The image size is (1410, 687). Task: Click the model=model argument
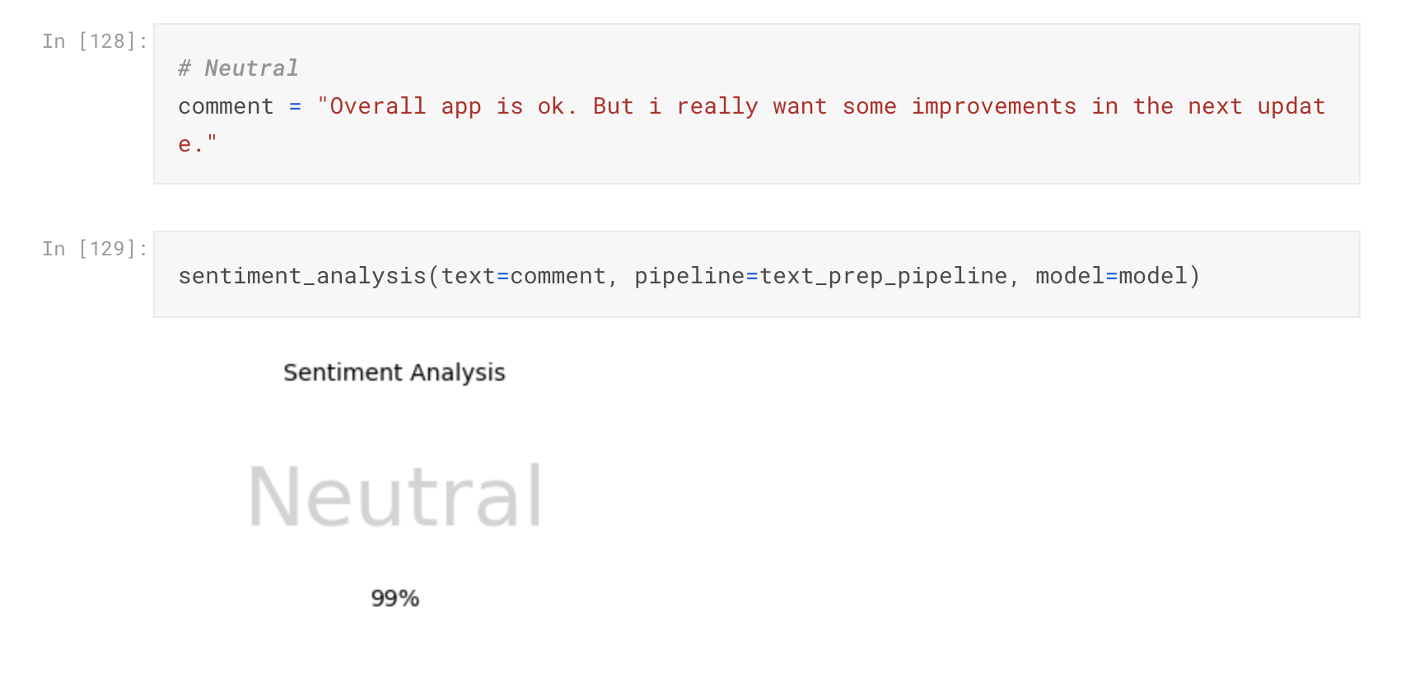point(1111,276)
